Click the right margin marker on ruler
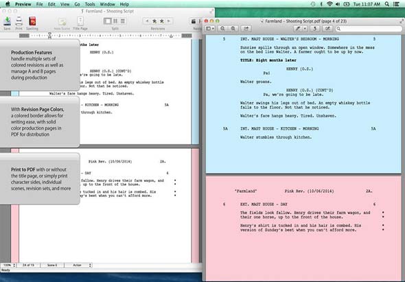The width and height of the screenshot is (405, 282). pyautogui.click(x=171, y=36)
